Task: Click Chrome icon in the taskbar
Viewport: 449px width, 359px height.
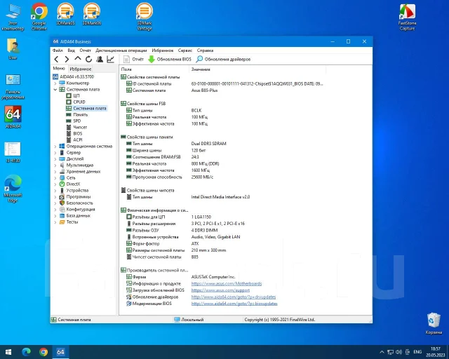Action: click(43, 352)
